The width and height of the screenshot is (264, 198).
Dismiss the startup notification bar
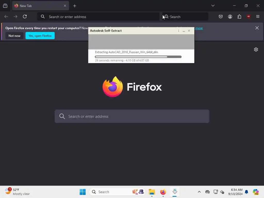[x=257, y=28]
